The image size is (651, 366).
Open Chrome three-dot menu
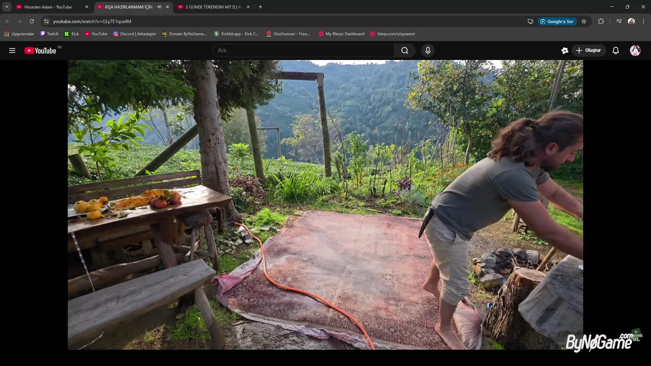643,21
